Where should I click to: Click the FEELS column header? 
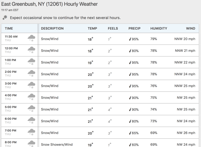[x=113, y=28]
